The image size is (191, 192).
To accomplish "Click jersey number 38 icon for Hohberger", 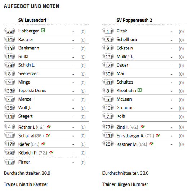I will coord(10,31).
